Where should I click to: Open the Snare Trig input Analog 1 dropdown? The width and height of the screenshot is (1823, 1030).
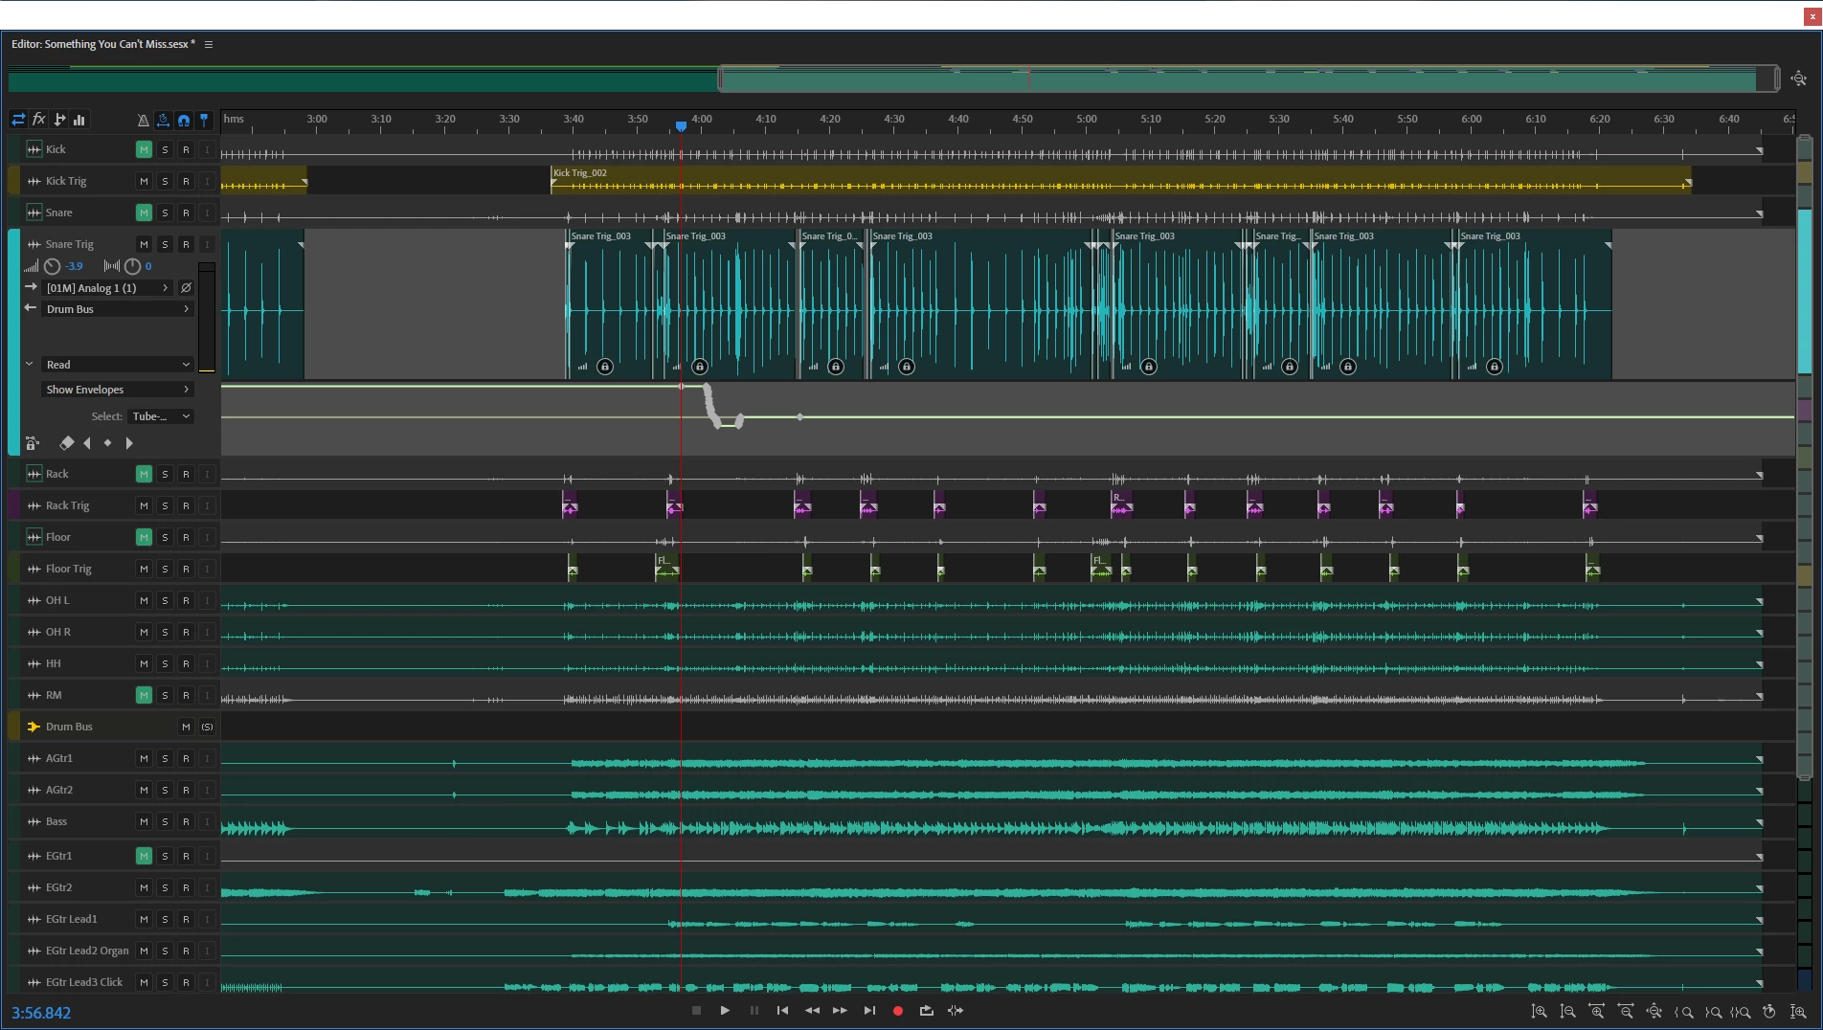(107, 288)
